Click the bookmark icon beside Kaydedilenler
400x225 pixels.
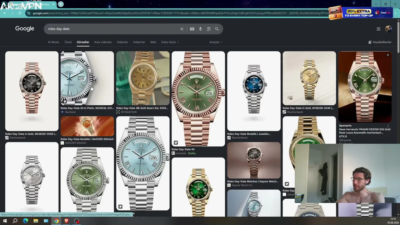[x=370, y=42]
